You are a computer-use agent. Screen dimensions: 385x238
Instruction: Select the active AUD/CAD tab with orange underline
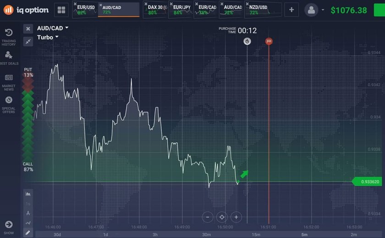click(119, 10)
